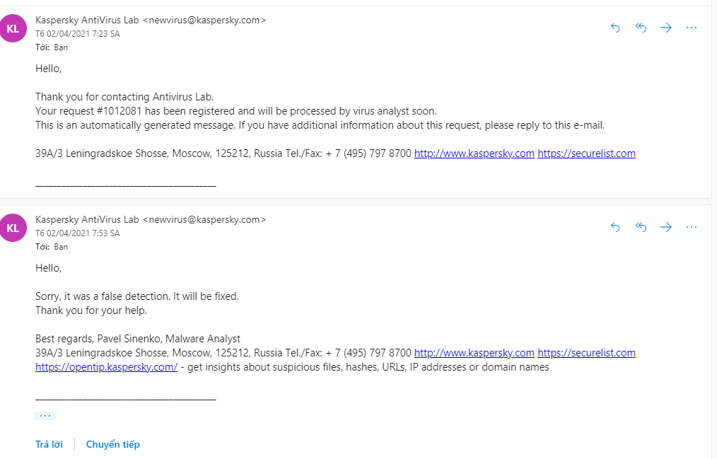Image resolution: width=717 pixels, height=459 pixels.
Task: Open more actions for first email
Action: (x=692, y=28)
